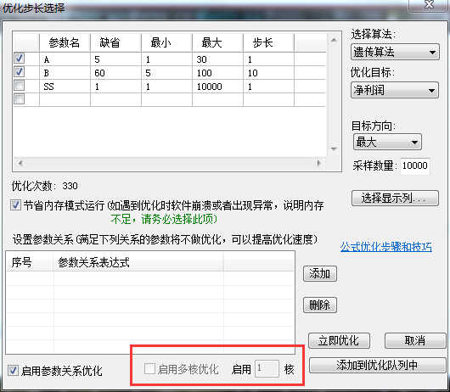Screen dimensions: 450x392
Task: Click parameter name A cell
Action: point(65,59)
